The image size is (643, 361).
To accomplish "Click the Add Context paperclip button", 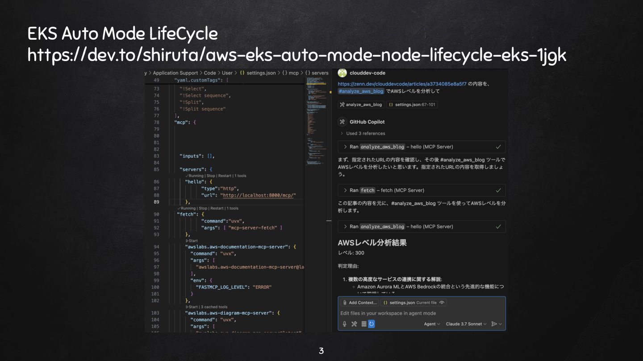I will pos(359,303).
